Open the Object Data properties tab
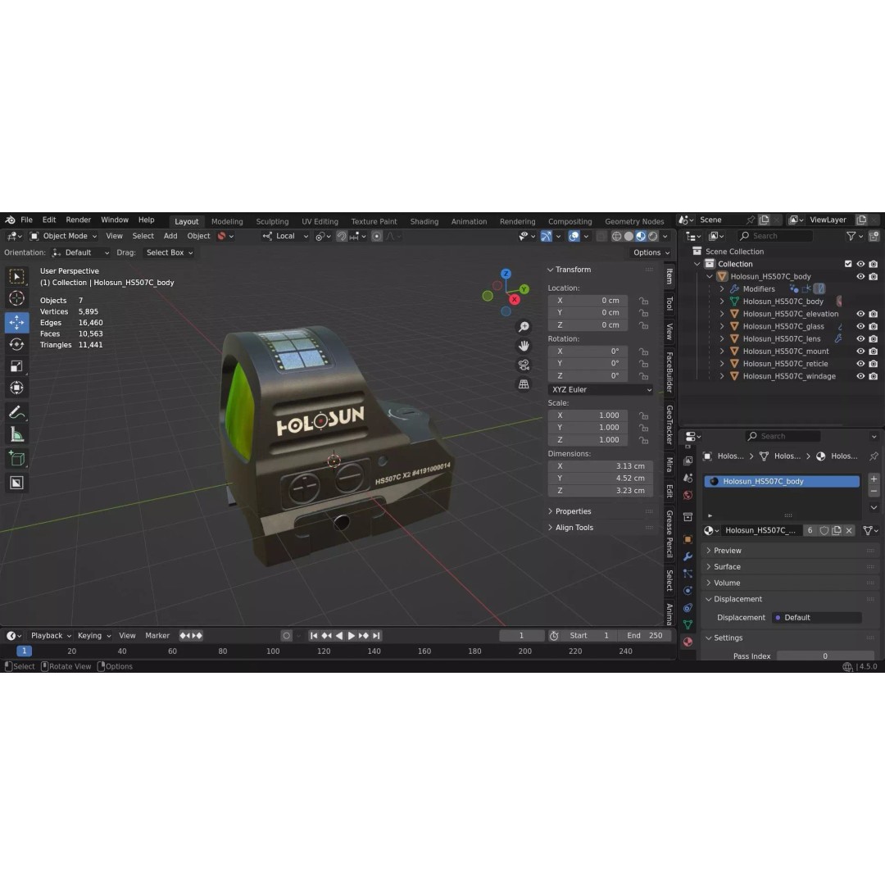885x885 pixels. coord(688,624)
